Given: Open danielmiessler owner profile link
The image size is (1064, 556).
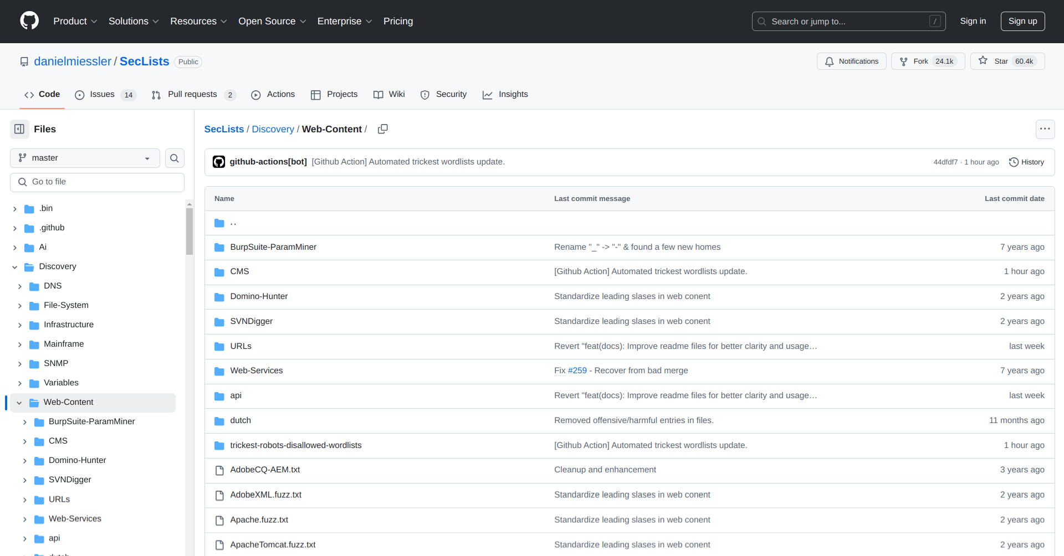Looking at the screenshot, I should coord(73,61).
